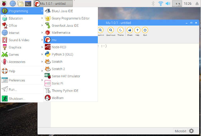Viewport: 201px width, 136px height.
Task: Click the Quit power button in Mu
Action: 145,31
